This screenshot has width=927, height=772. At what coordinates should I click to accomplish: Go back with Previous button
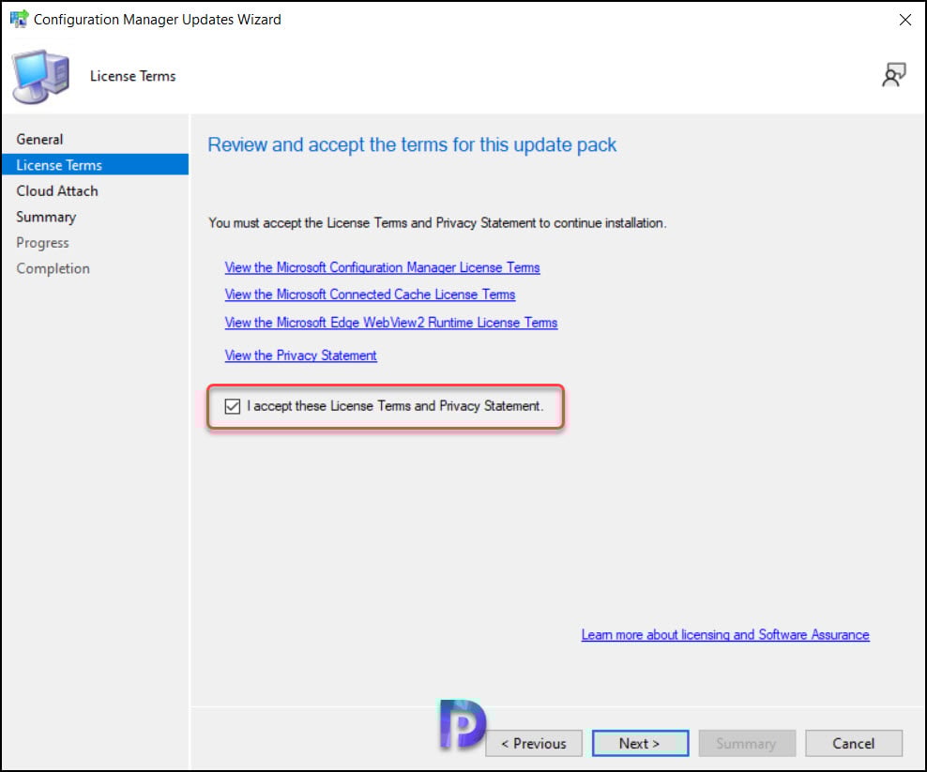[533, 743]
